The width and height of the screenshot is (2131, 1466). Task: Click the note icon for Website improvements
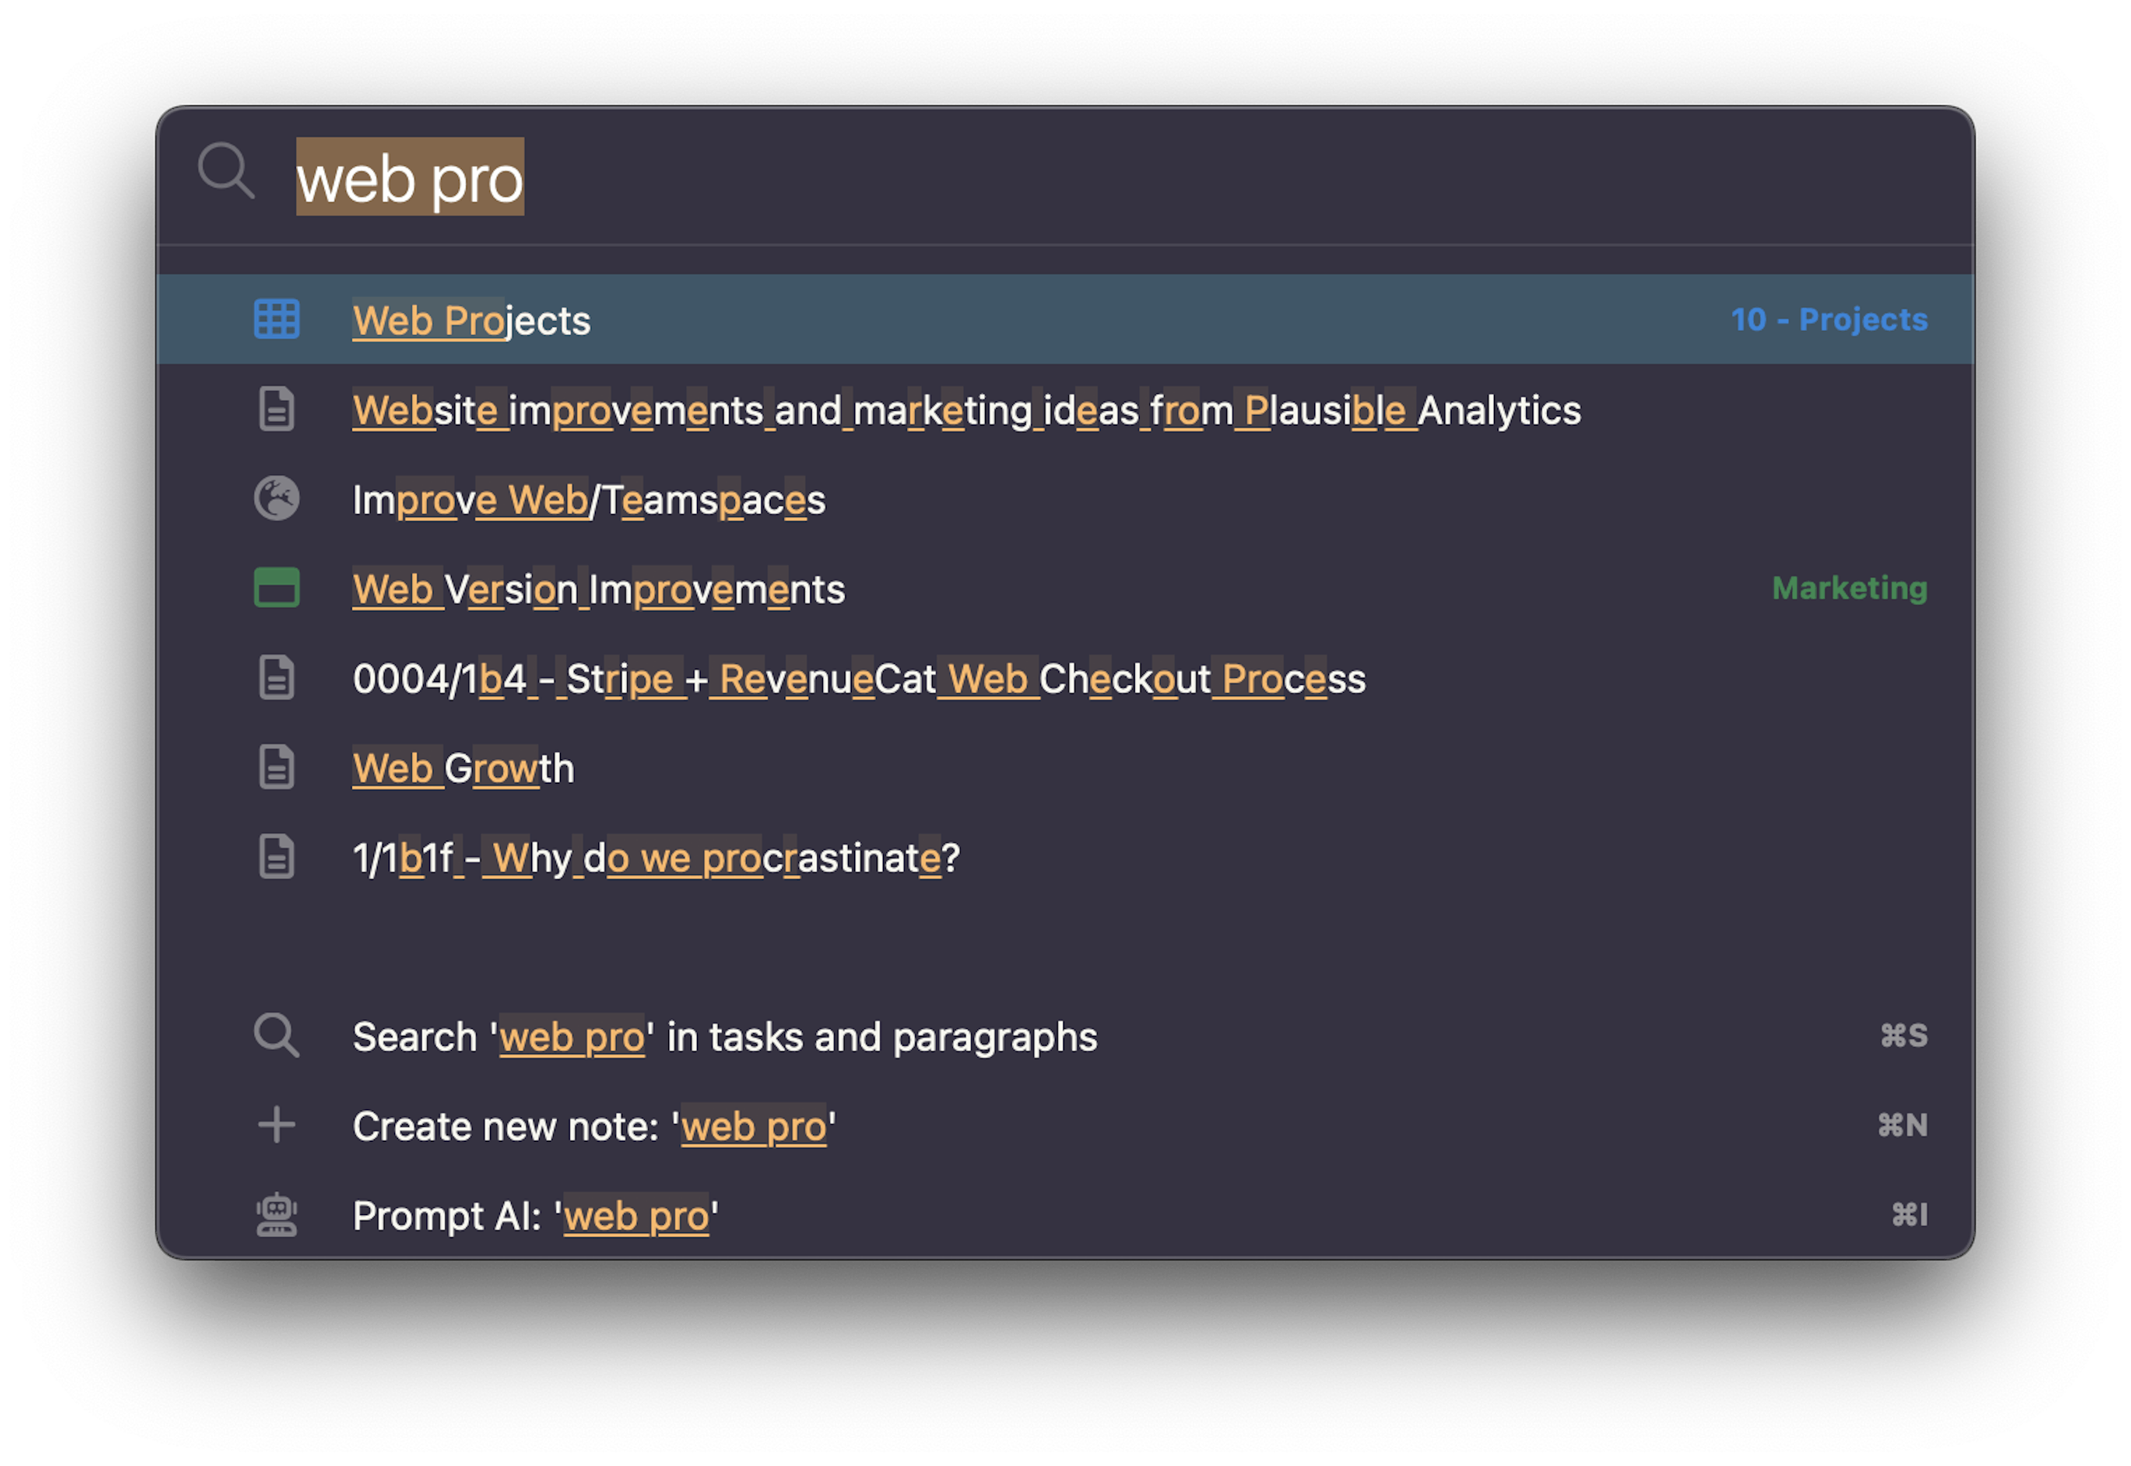pos(276,410)
